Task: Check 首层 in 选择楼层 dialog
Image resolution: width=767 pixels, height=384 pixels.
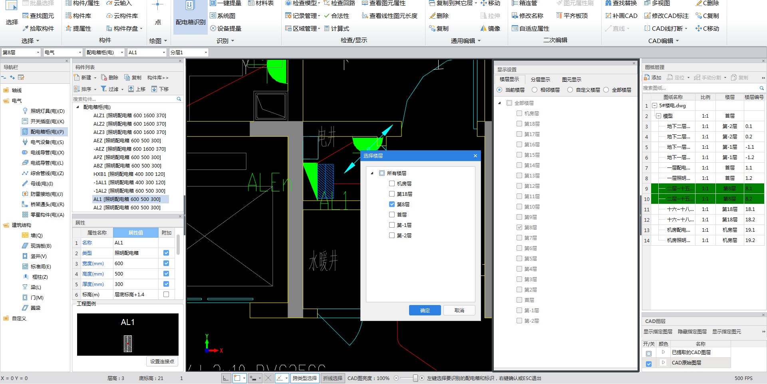Action: [x=392, y=215]
